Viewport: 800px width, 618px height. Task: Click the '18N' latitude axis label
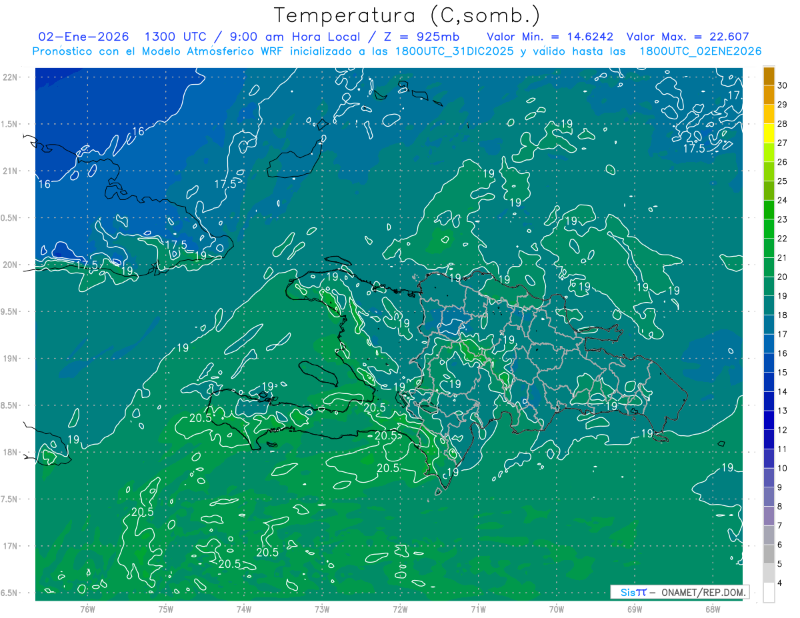(11, 452)
